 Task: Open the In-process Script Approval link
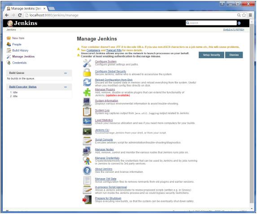point(111,187)
